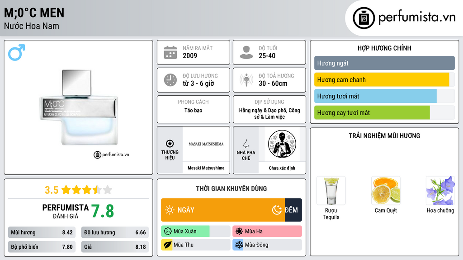Click the M;0°C MEN title
The width and height of the screenshot is (463, 260).
34,13
